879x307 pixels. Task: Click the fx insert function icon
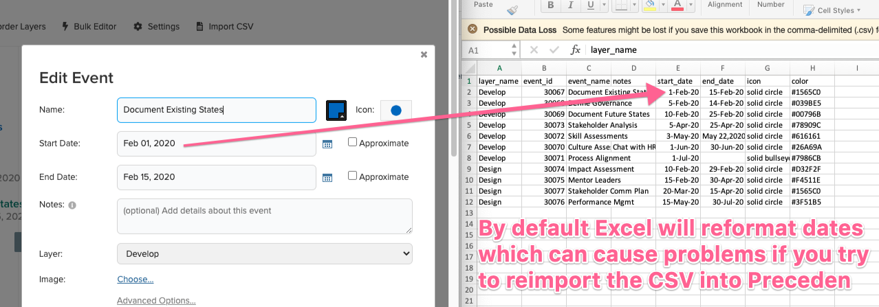point(575,50)
